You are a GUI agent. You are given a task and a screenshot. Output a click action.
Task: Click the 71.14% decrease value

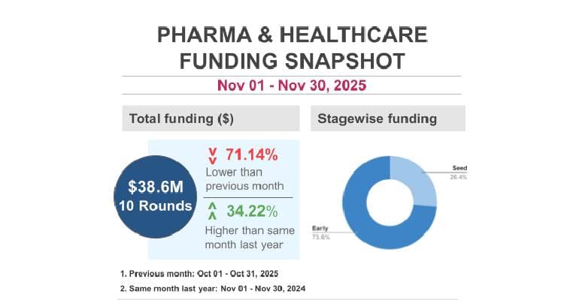[252, 155]
